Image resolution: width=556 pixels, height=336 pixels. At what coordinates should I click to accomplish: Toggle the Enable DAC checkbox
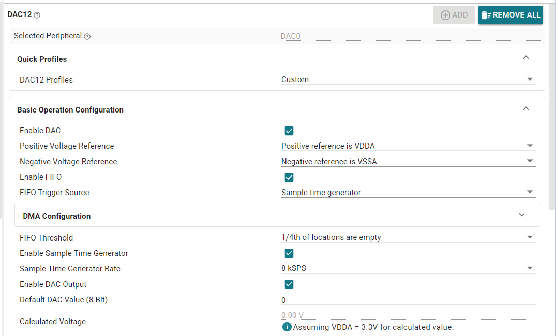tap(289, 131)
